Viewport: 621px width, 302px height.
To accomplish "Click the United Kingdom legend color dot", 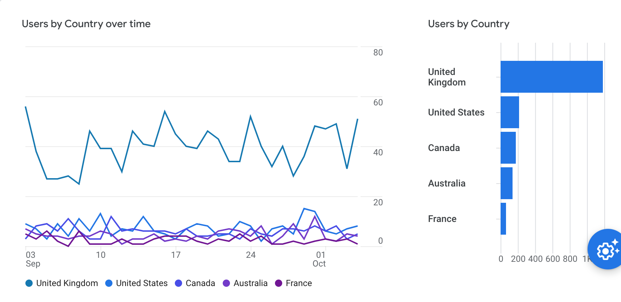I will (x=29, y=283).
